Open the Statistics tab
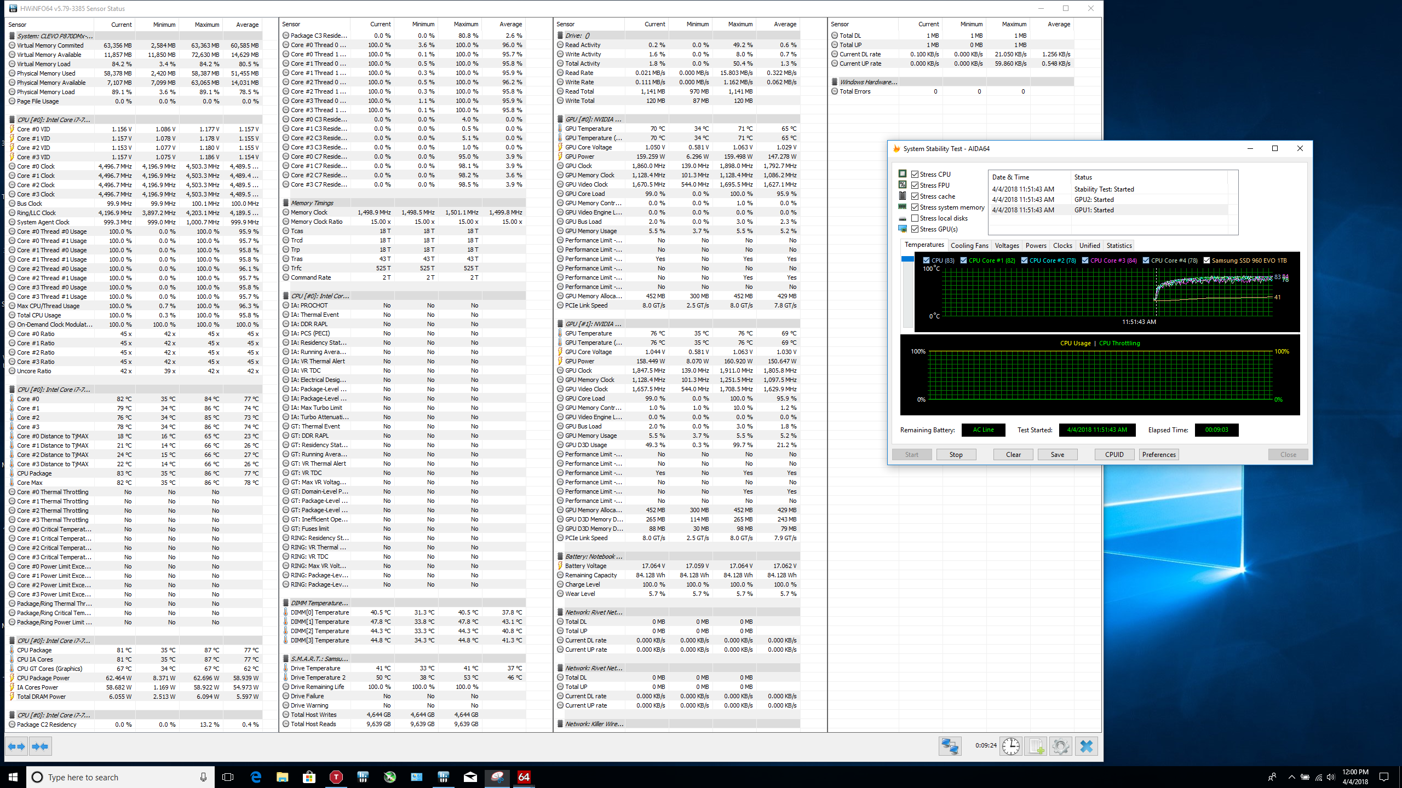This screenshot has height=788, width=1402. pos(1119,246)
